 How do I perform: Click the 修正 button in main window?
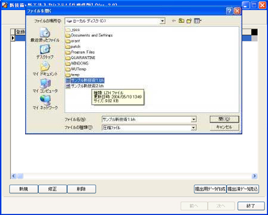53,189
